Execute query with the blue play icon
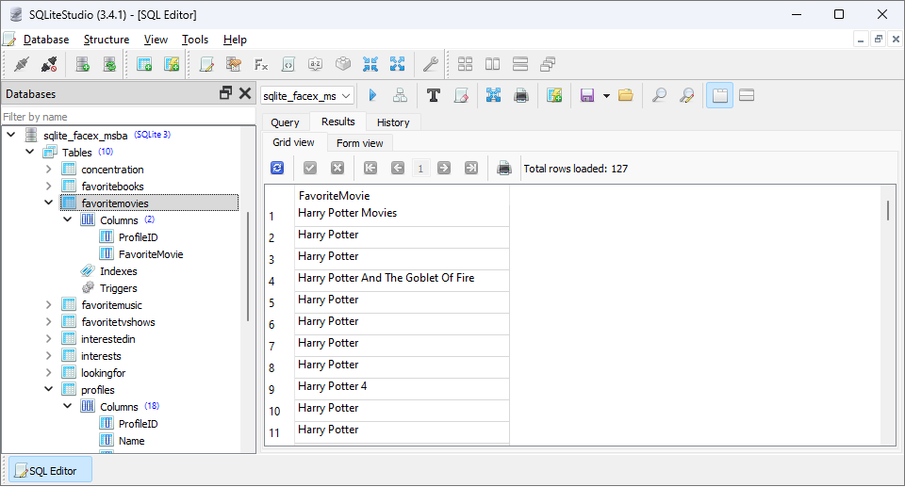Viewport: 905px width, 487px height. 372,95
